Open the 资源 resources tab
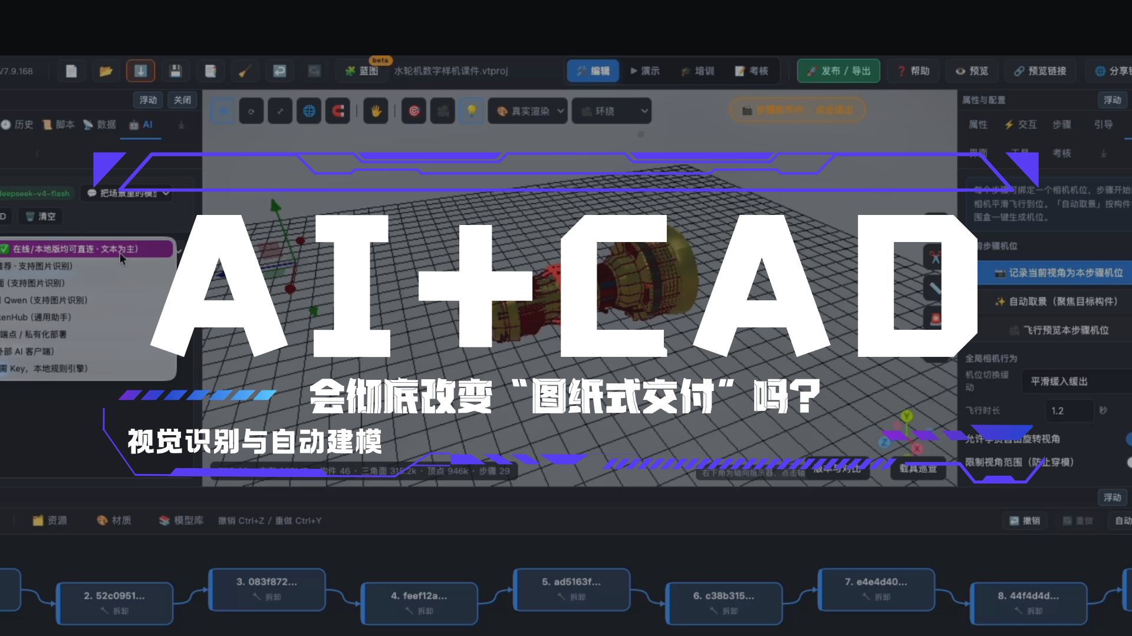Viewport: 1132px width, 636px height. 50,521
